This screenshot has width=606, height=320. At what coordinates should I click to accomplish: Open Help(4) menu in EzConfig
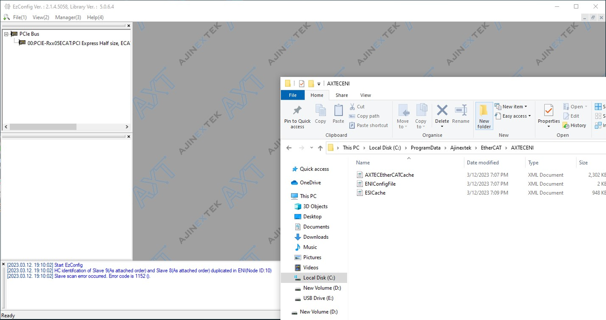pos(95,17)
